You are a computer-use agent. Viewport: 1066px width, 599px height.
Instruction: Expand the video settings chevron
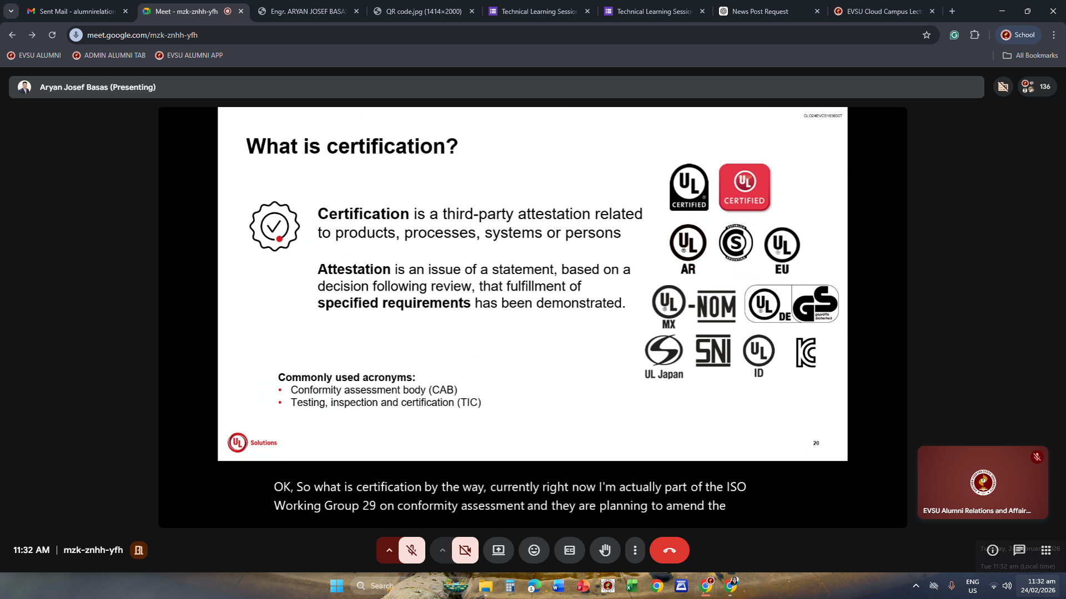(442, 550)
